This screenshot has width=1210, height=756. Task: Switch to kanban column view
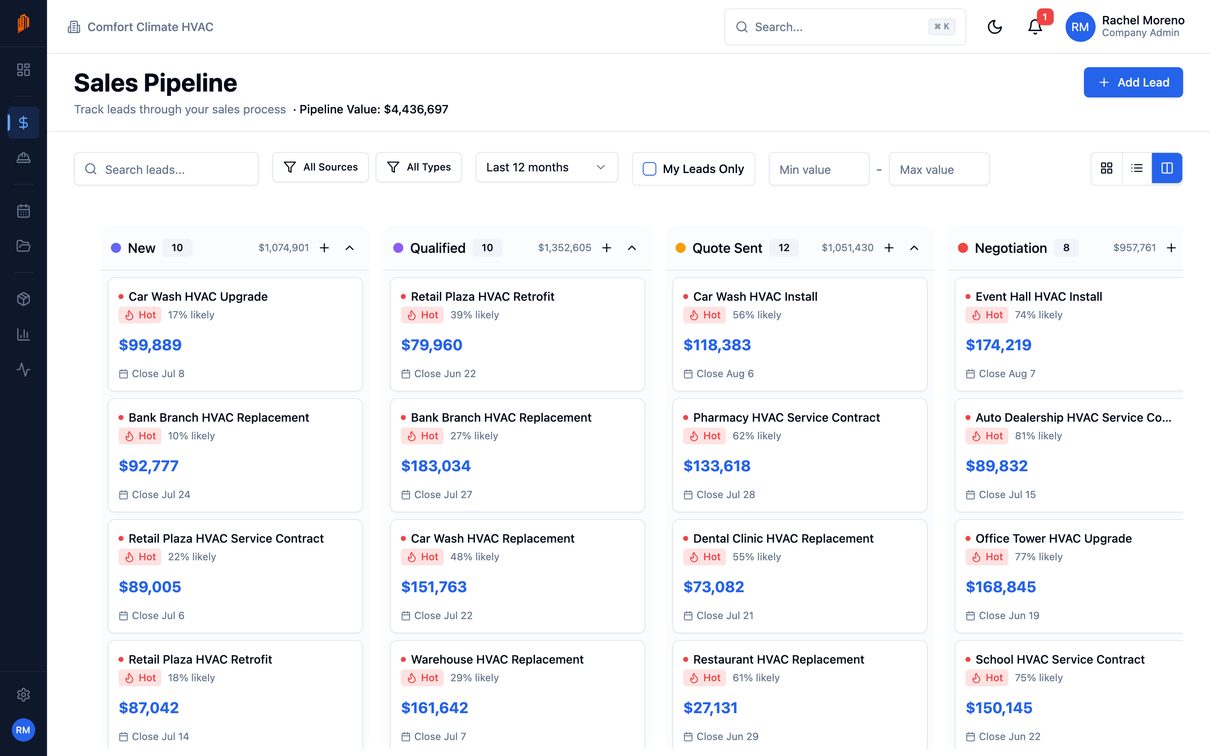(x=1167, y=168)
